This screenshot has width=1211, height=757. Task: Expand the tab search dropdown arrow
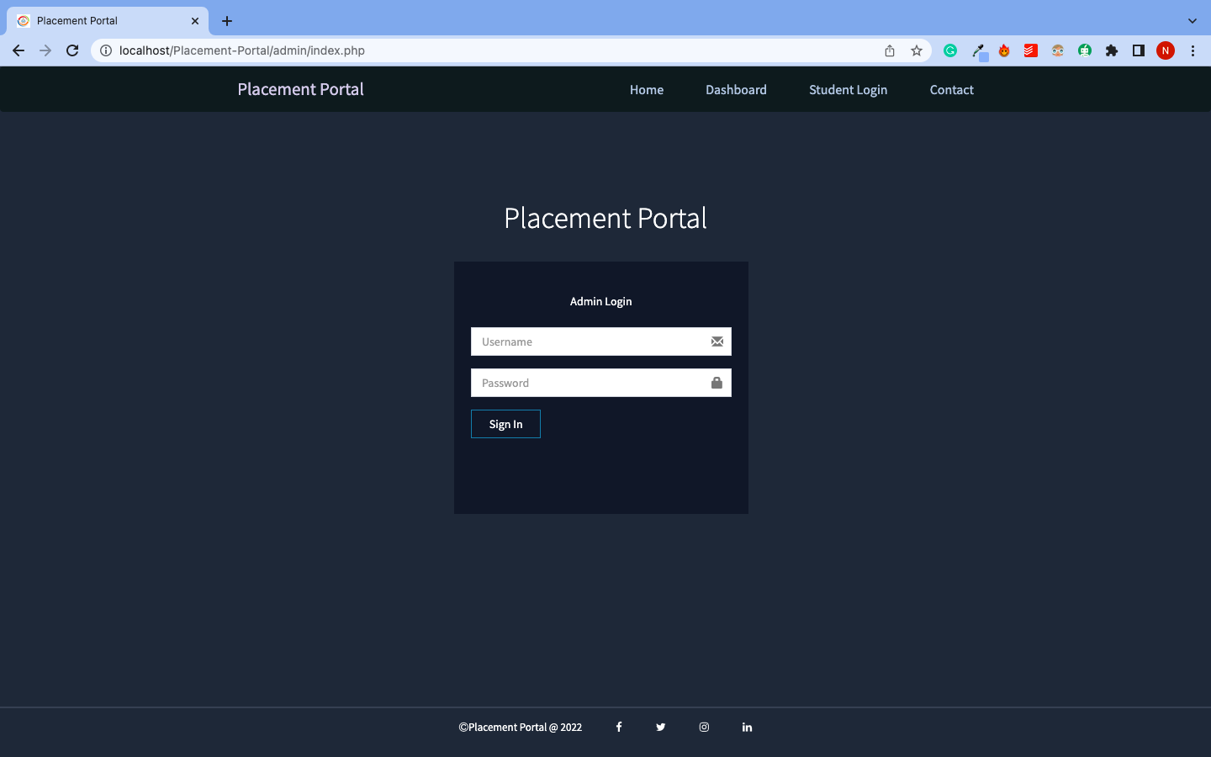(1192, 21)
